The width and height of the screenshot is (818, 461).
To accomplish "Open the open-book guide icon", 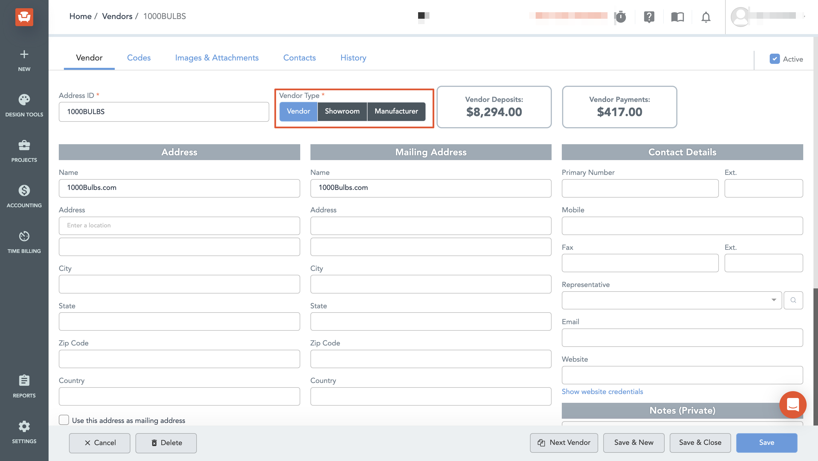I will click(x=677, y=17).
